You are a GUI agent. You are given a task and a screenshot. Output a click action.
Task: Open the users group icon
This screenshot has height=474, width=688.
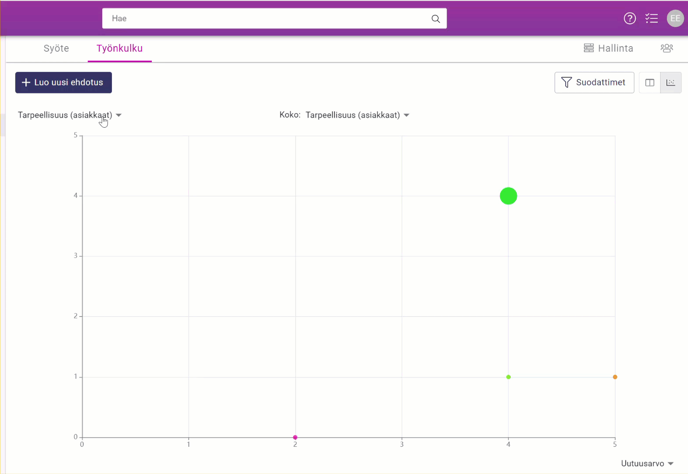666,48
